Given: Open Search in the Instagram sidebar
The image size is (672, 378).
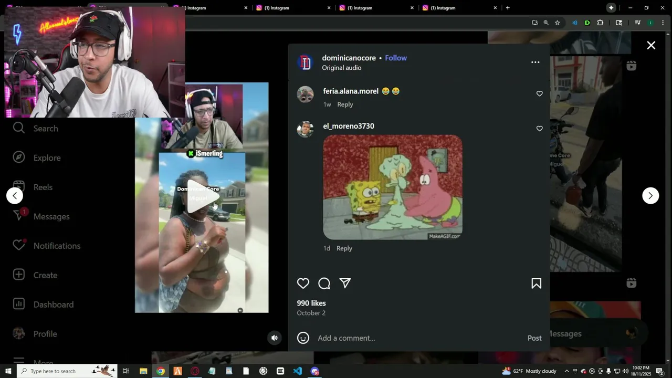Looking at the screenshot, I should 36,129.
